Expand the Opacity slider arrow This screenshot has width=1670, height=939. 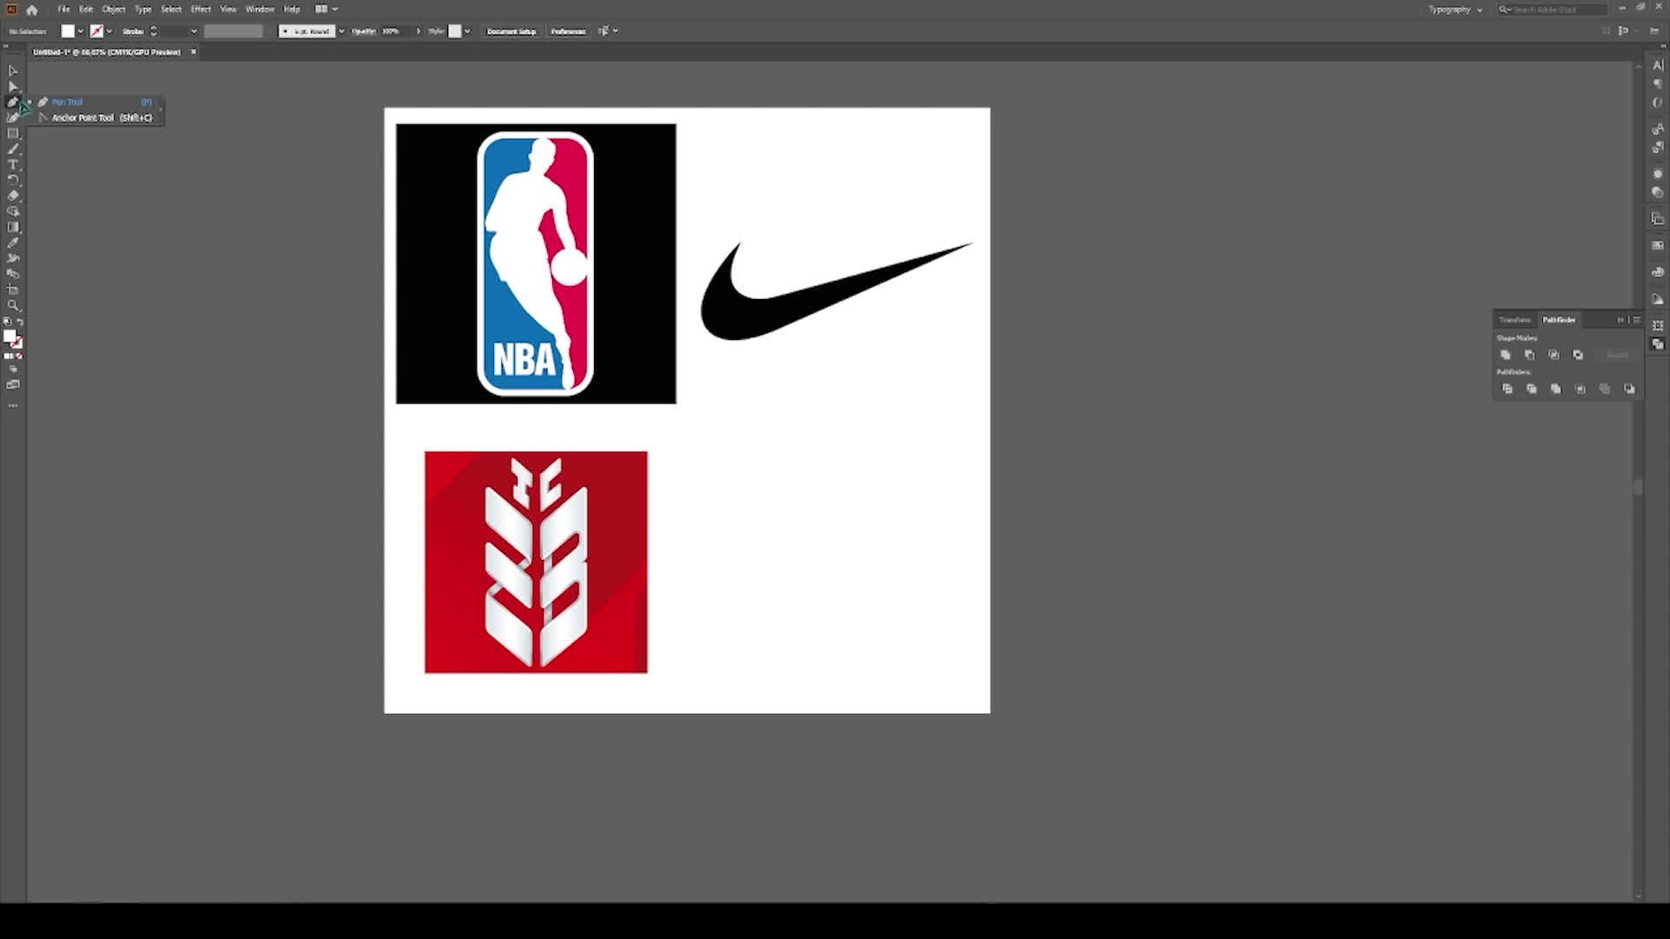[x=418, y=31]
